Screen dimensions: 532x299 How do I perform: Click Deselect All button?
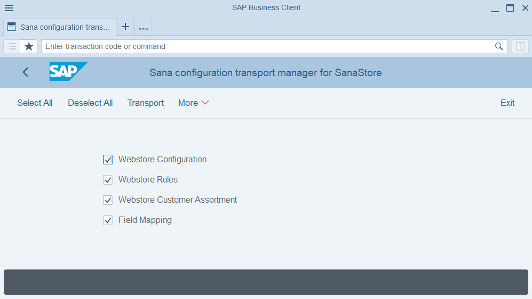tap(90, 103)
